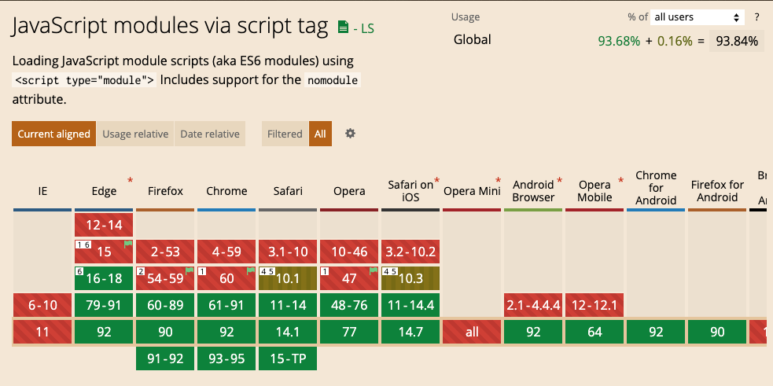Switch to Date relative view
Image resolution: width=773 pixels, height=386 pixels.
click(209, 134)
